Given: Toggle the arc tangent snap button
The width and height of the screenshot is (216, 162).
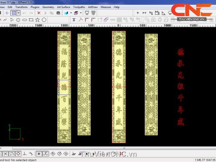Looking at the screenshot, I should click(x=12, y=154).
